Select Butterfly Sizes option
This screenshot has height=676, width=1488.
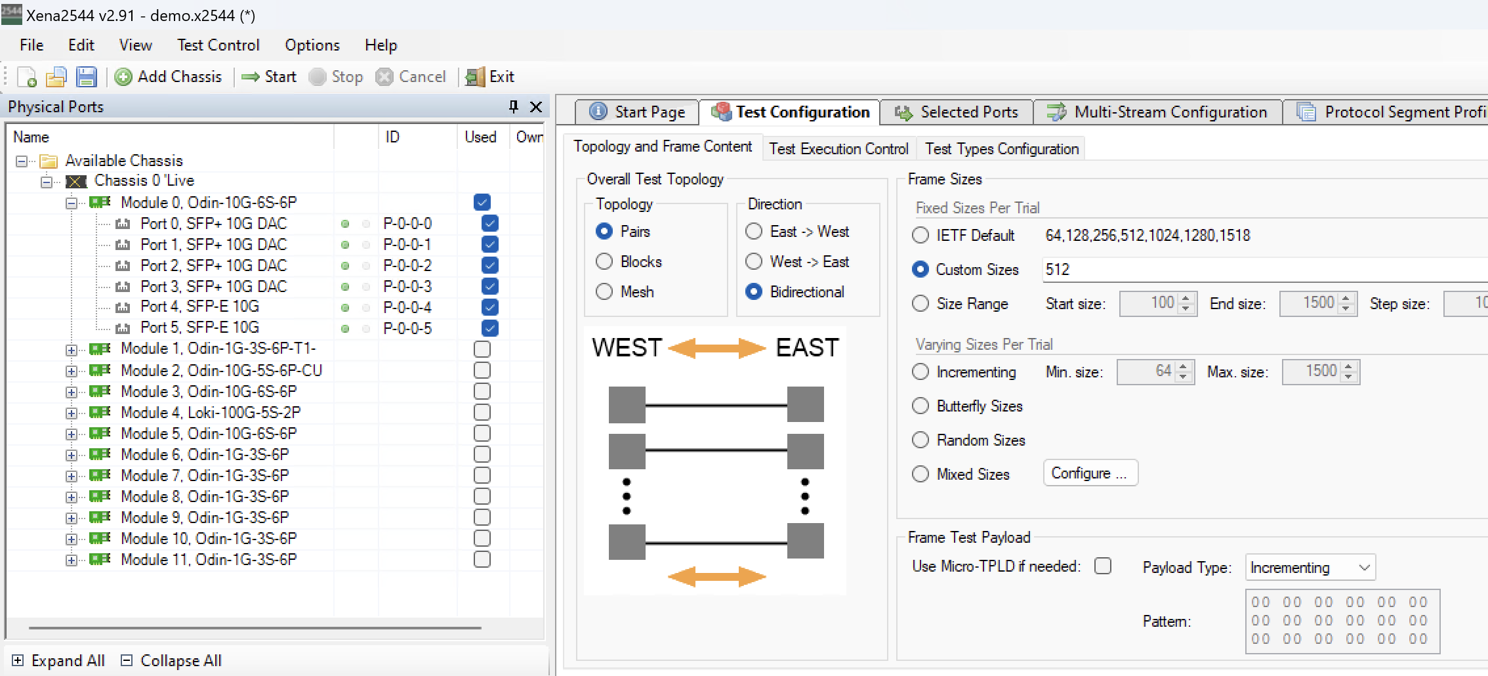coord(920,406)
